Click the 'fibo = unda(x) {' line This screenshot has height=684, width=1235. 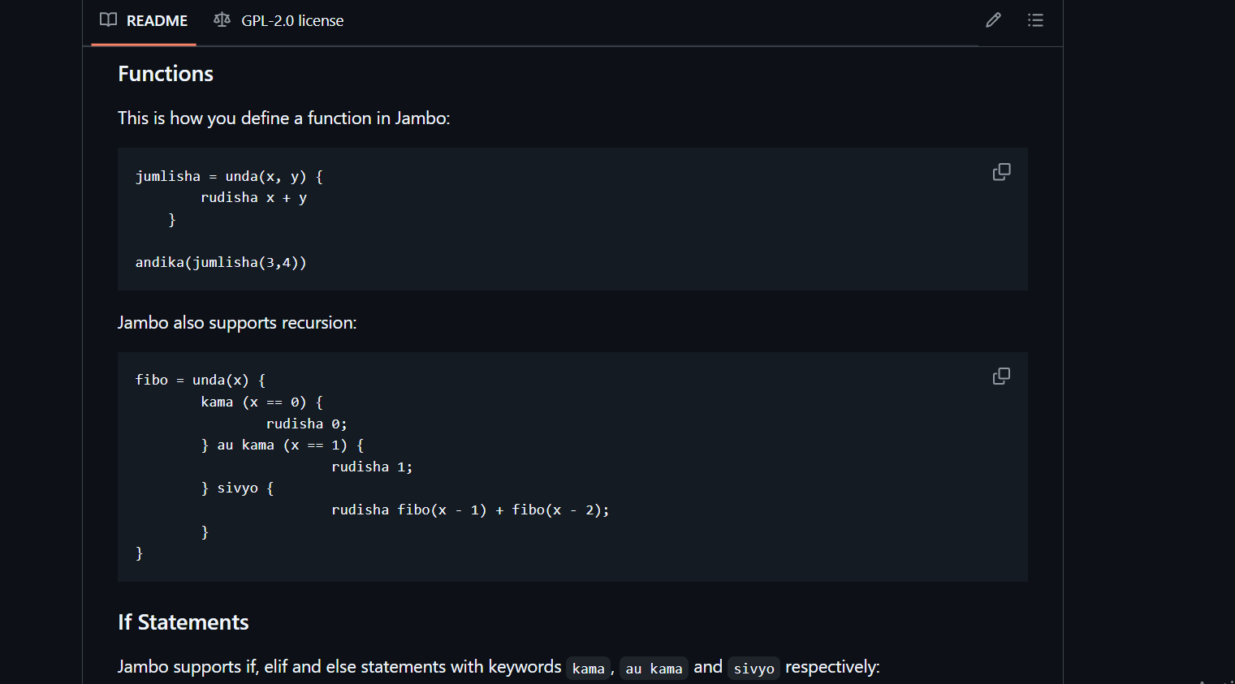click(201, 380)
